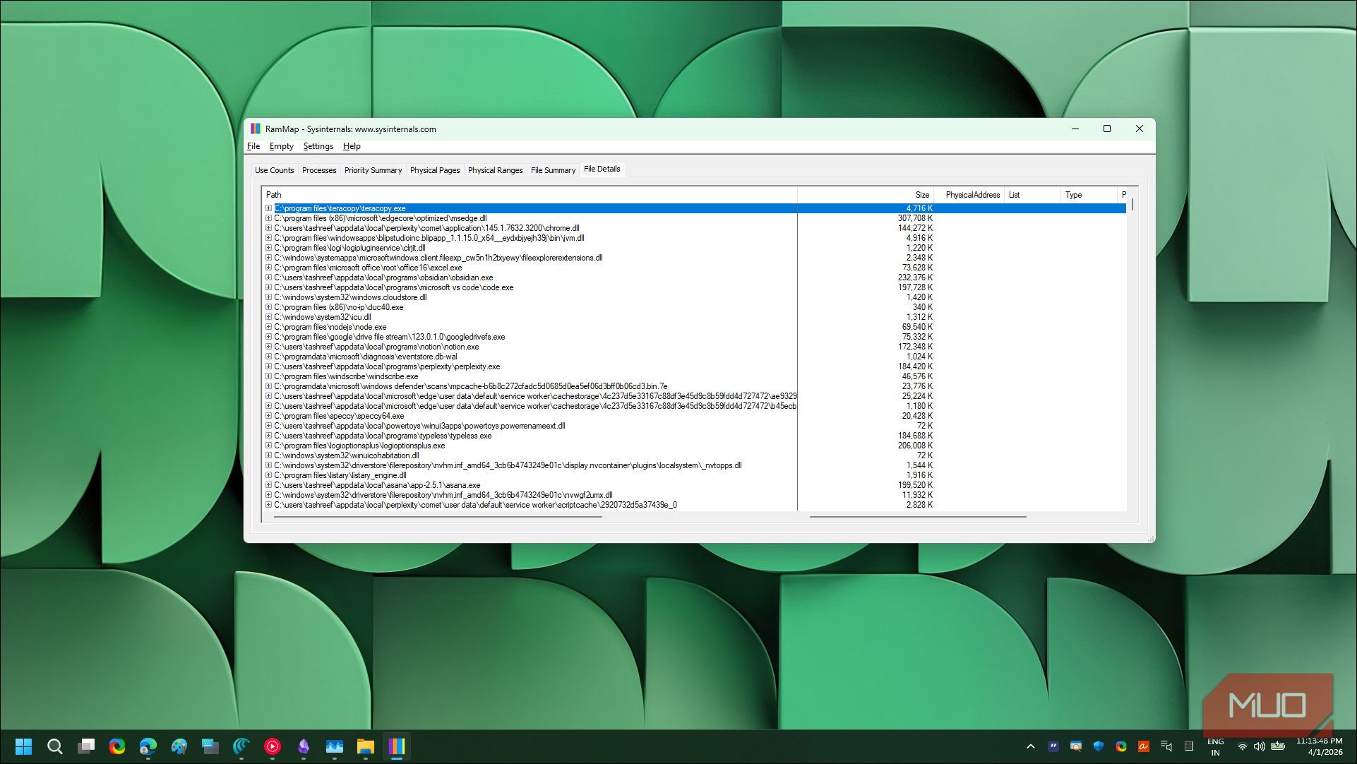This screenshot has width=1357, height=764.
Task: Switch to the Priority Summary tab
Action: pyautogui.click(x=373, y=170)
